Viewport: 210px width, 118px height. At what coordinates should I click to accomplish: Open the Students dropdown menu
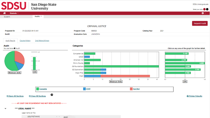(x=14, y=13)
